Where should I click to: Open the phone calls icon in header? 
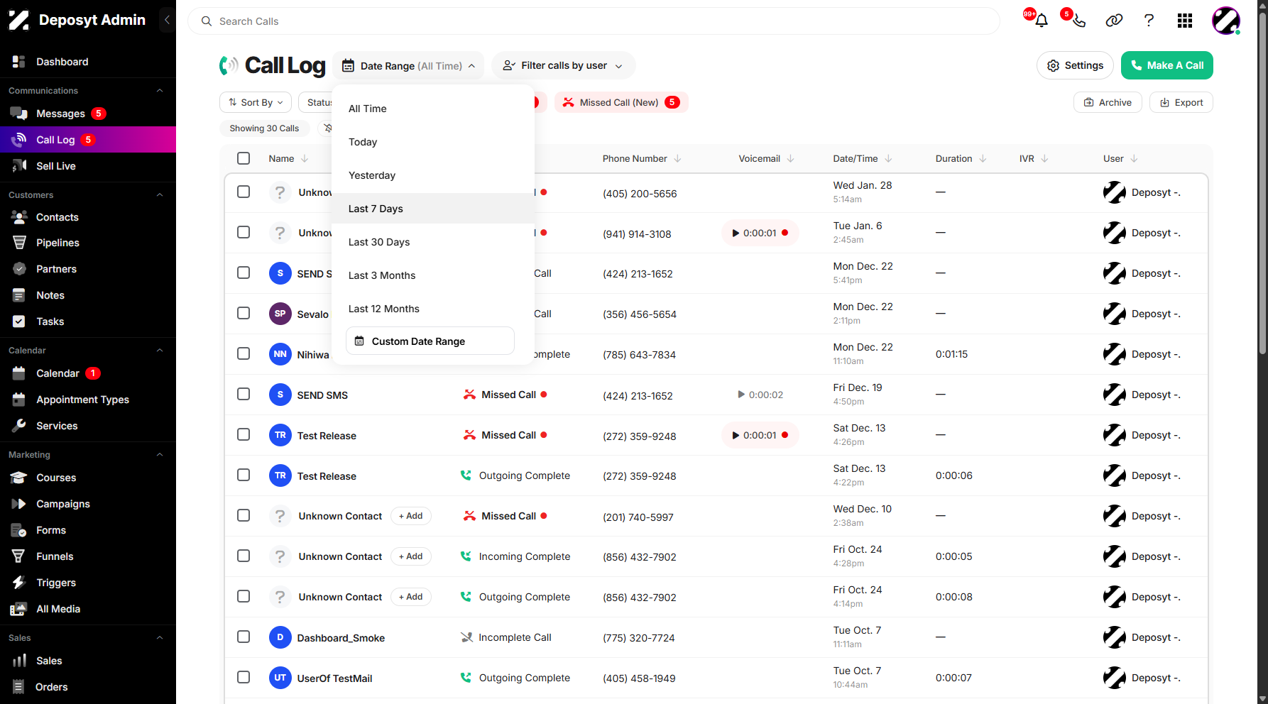pos(1078,21)
